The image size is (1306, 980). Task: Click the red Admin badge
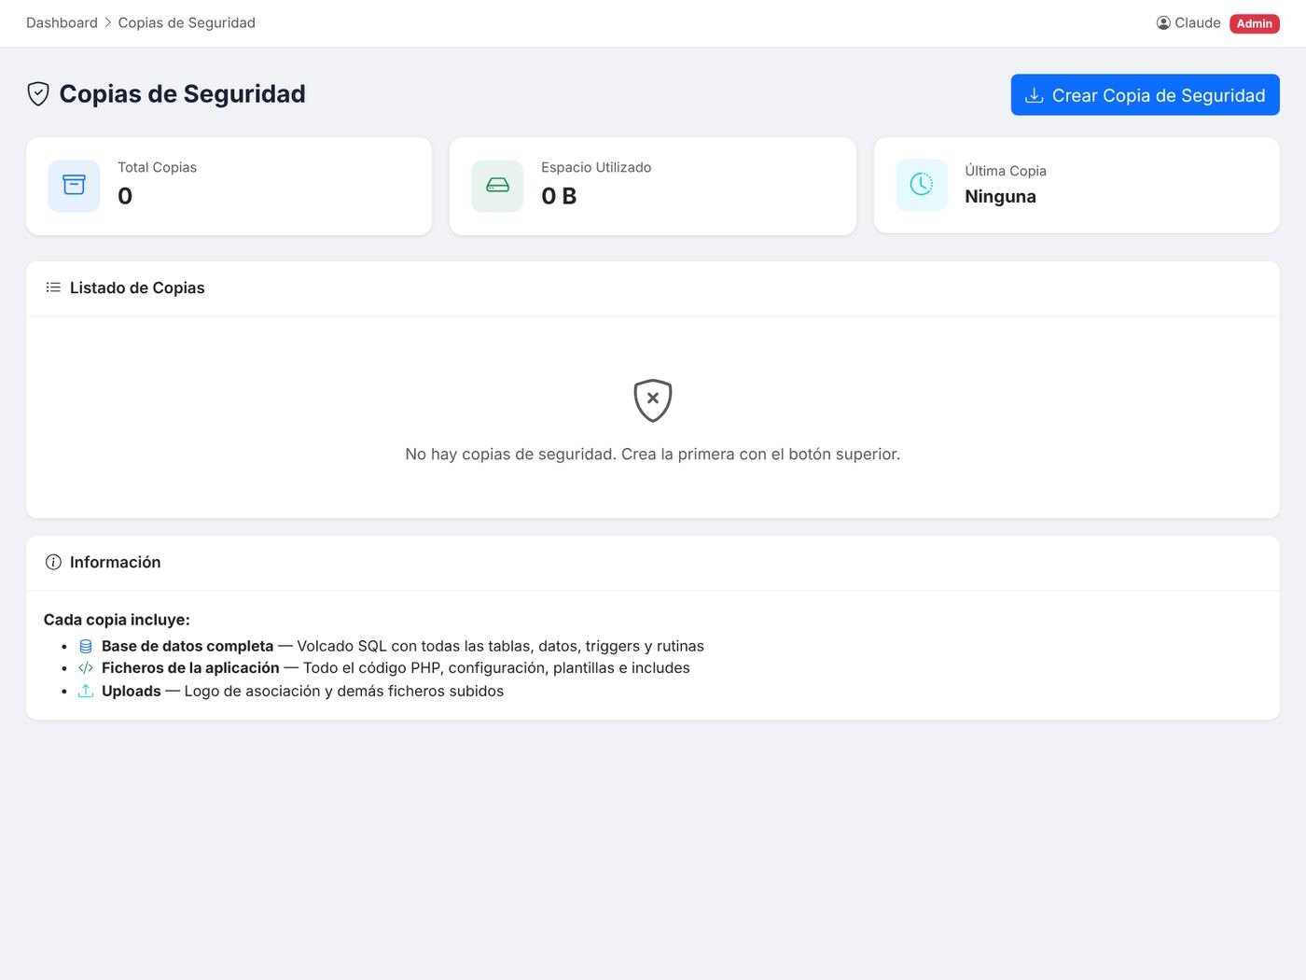(x=1255, y=23)
